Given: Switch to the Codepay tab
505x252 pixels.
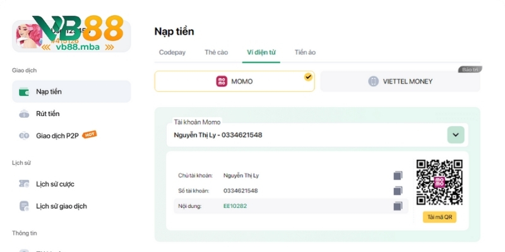Looking at the screenshot, I should 172,52.
